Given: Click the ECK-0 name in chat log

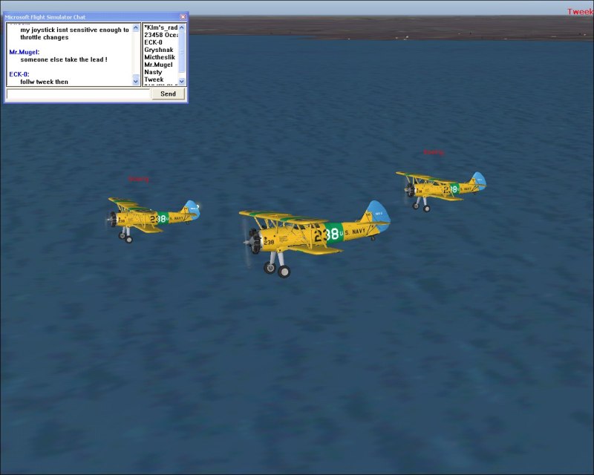Looking at the screenshot, I should [19, 74].
